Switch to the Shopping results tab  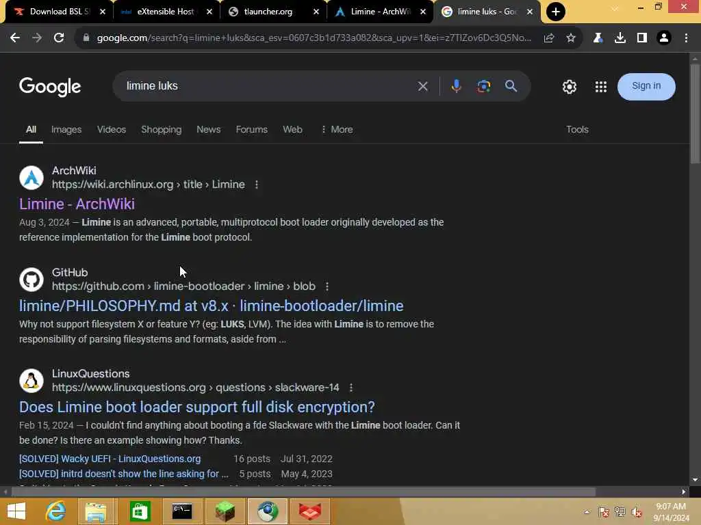pyautogui.click(x=162, y=129)
